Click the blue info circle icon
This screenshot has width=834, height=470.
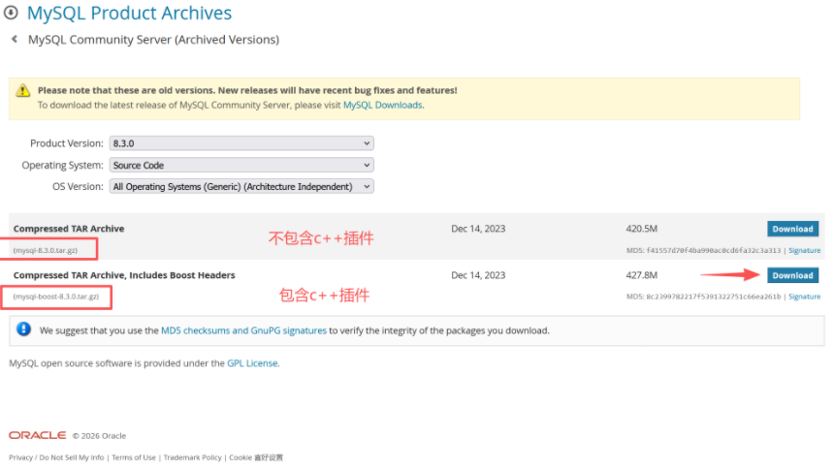click(23, 329)
